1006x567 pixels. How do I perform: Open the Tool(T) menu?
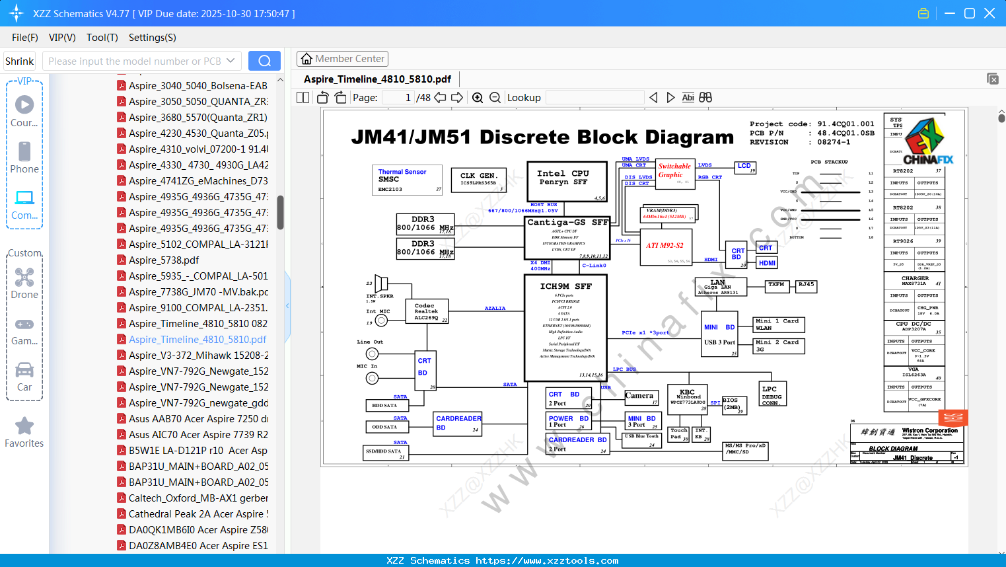[102, 38]
